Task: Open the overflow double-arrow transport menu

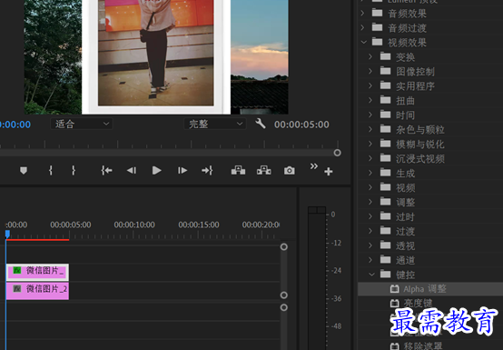Action: coord(314,166)
